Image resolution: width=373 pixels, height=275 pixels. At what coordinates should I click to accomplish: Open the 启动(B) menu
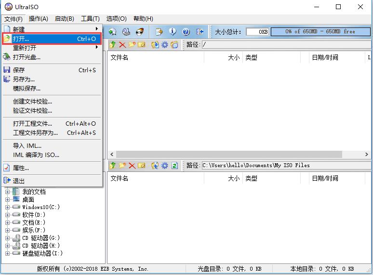[x=64, y=18]
